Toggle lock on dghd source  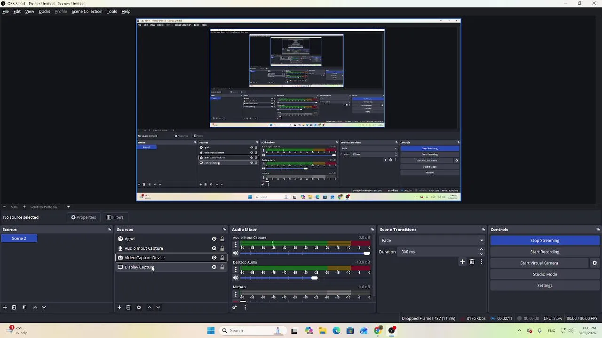pos(222,239)
